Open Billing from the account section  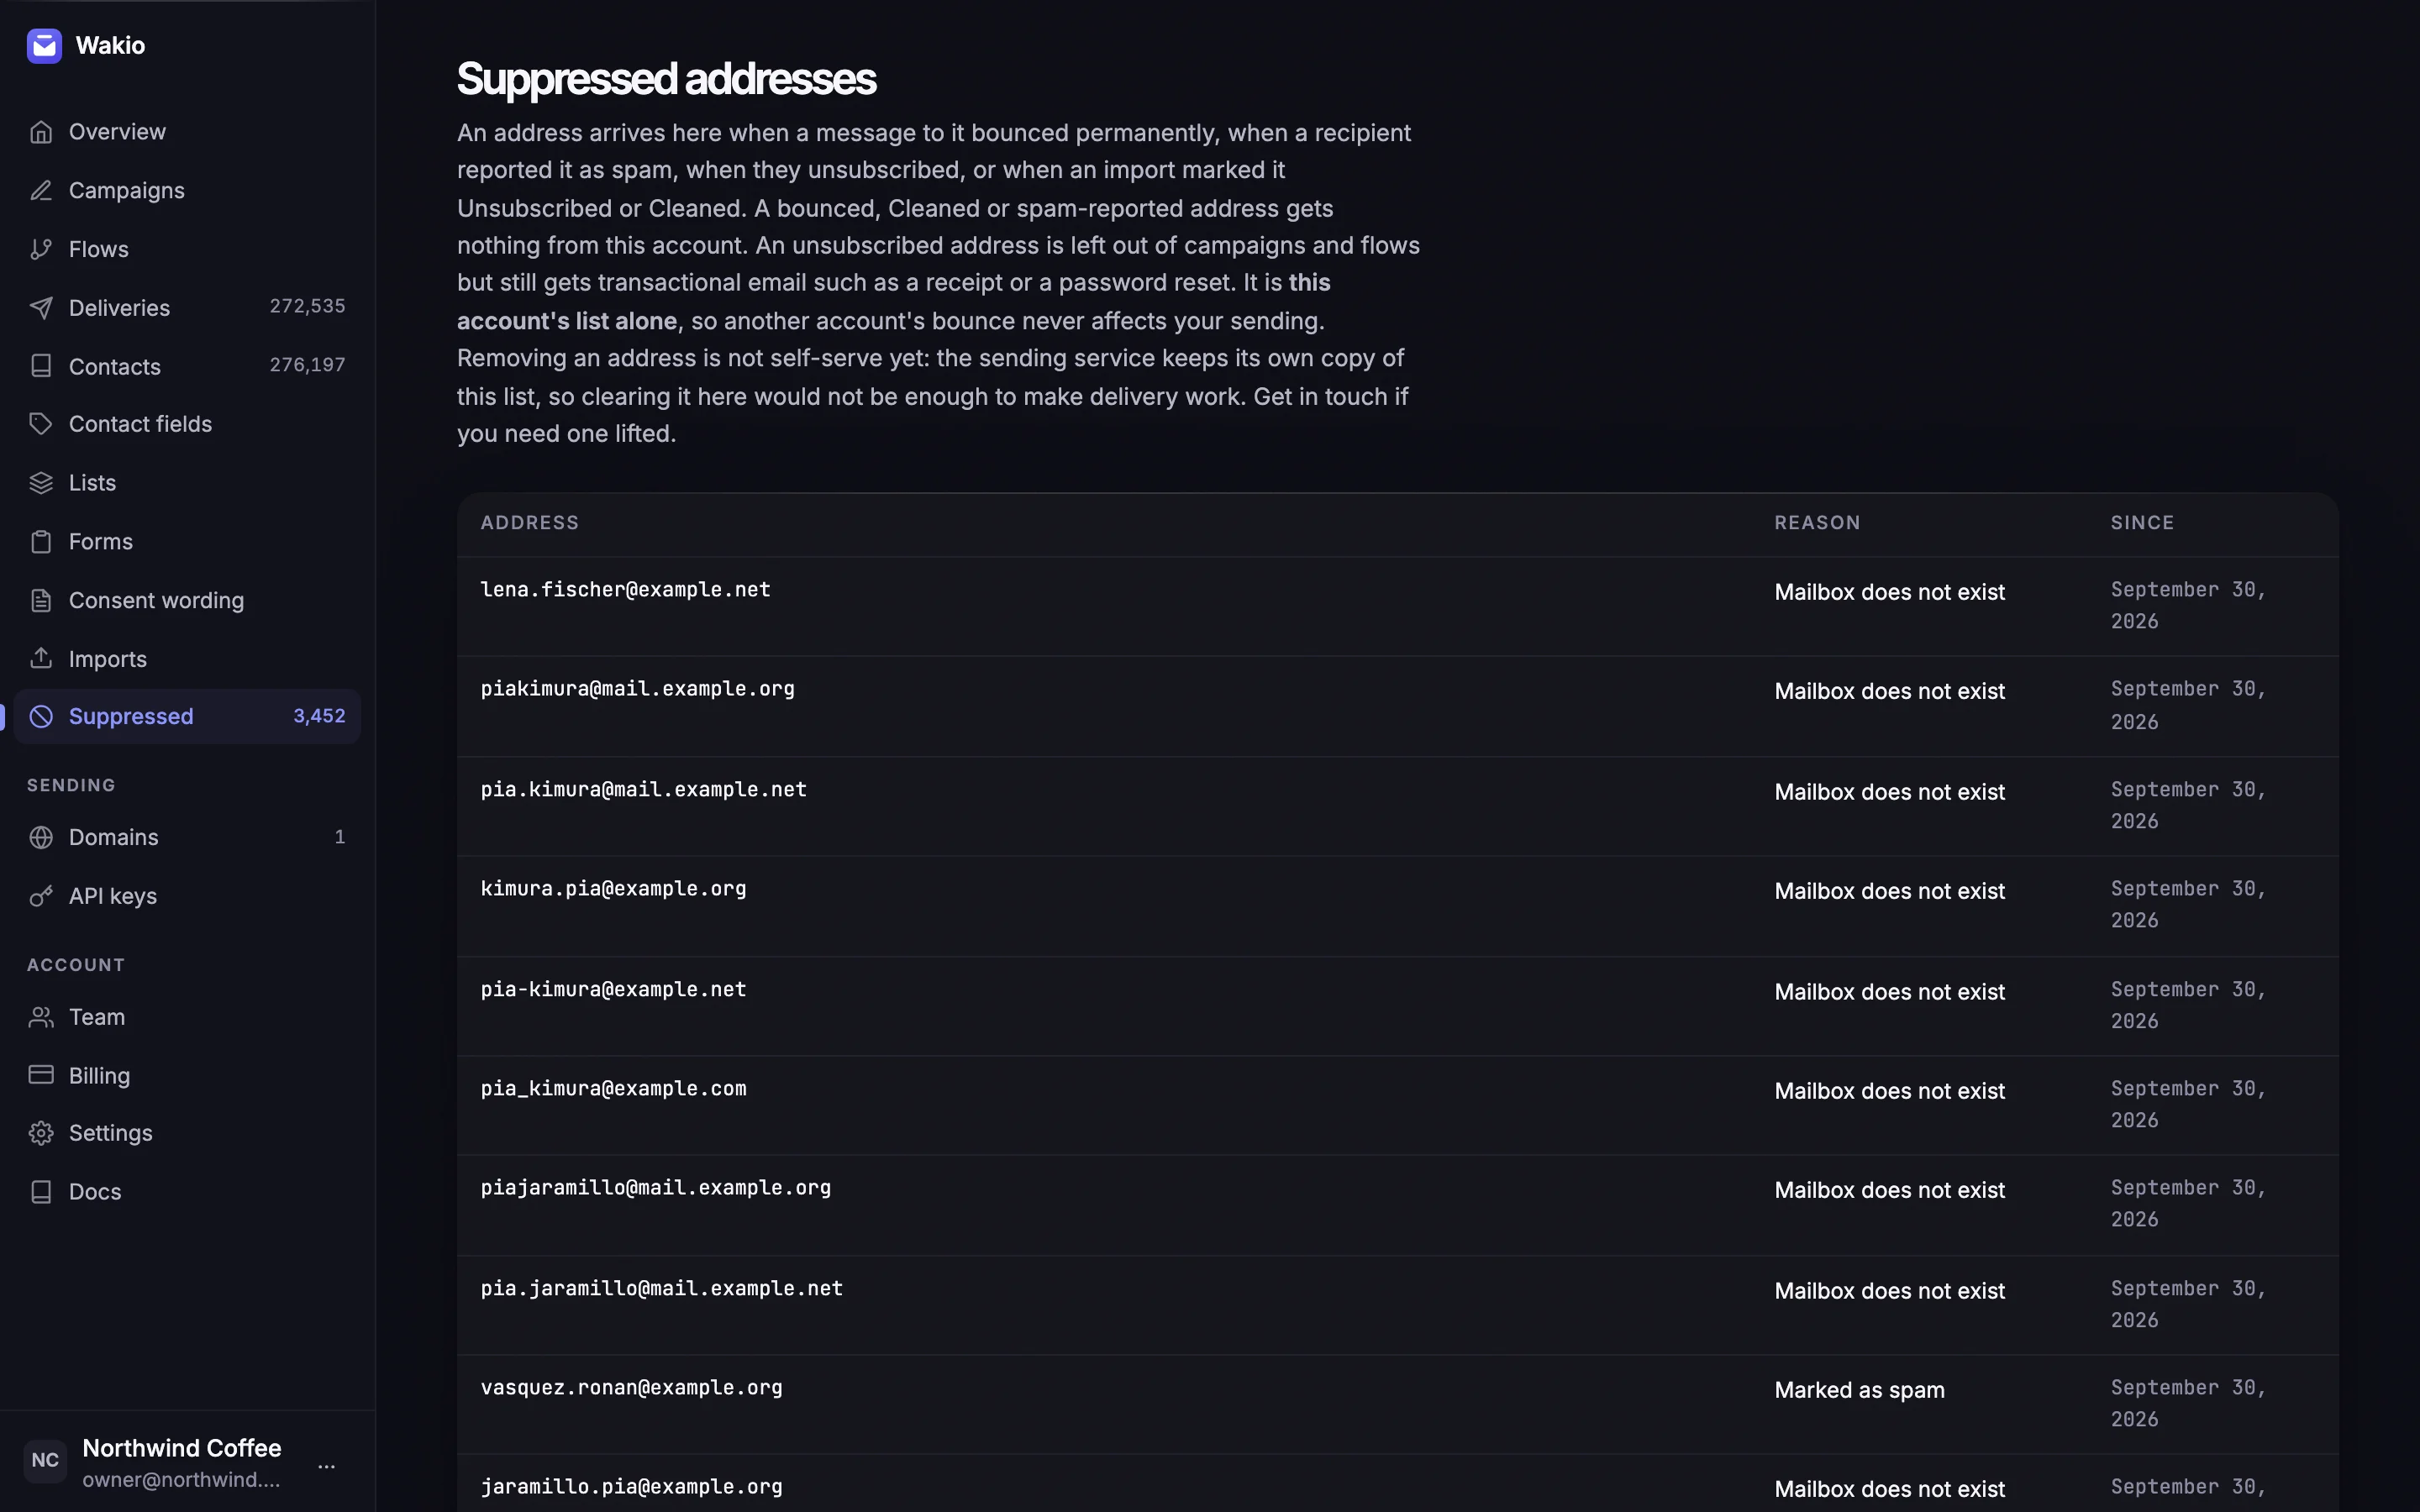[x=187, y=1075]
